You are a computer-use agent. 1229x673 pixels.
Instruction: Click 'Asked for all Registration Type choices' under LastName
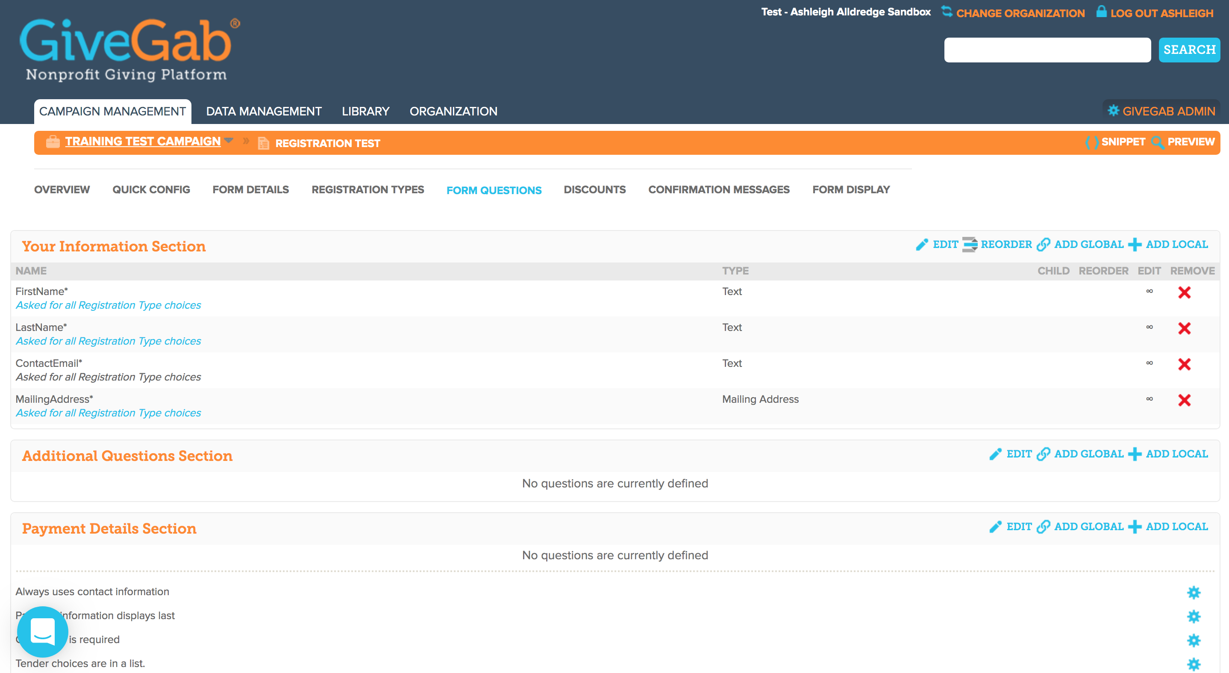[108, 341]
